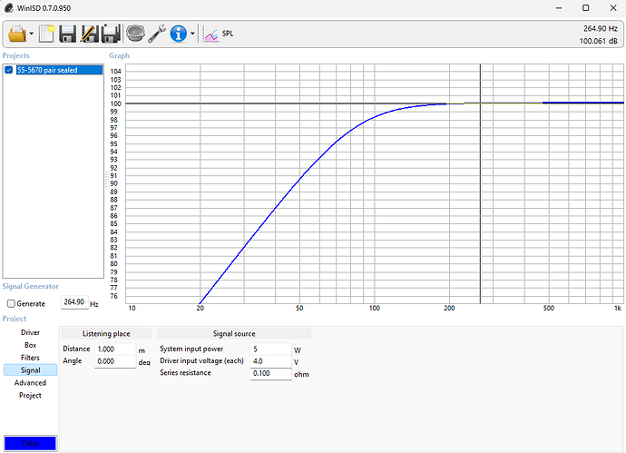
Task: Click the System input power field
Action: 269,350
